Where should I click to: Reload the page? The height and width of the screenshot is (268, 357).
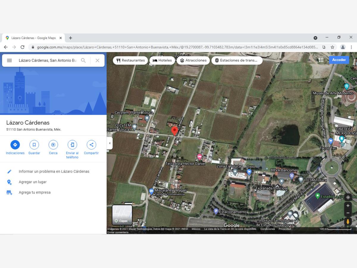(x=22, y=47)
